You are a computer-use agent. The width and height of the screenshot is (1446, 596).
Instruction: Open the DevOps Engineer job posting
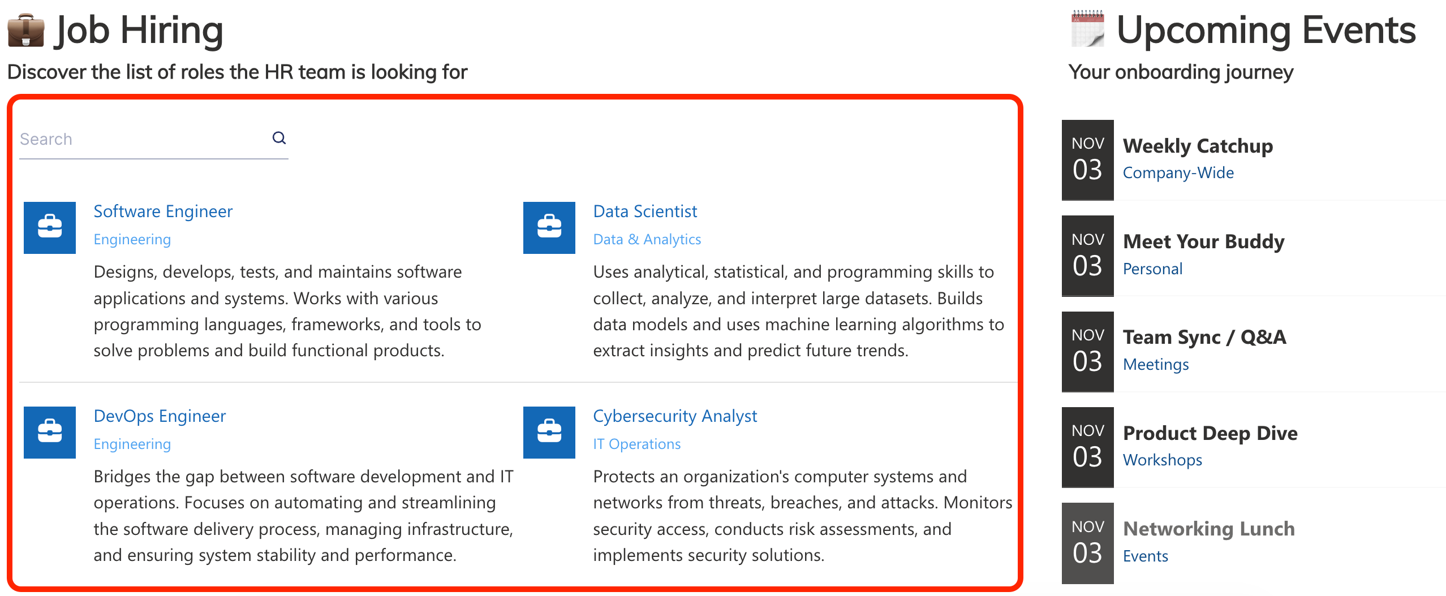(x=160, y=416)
